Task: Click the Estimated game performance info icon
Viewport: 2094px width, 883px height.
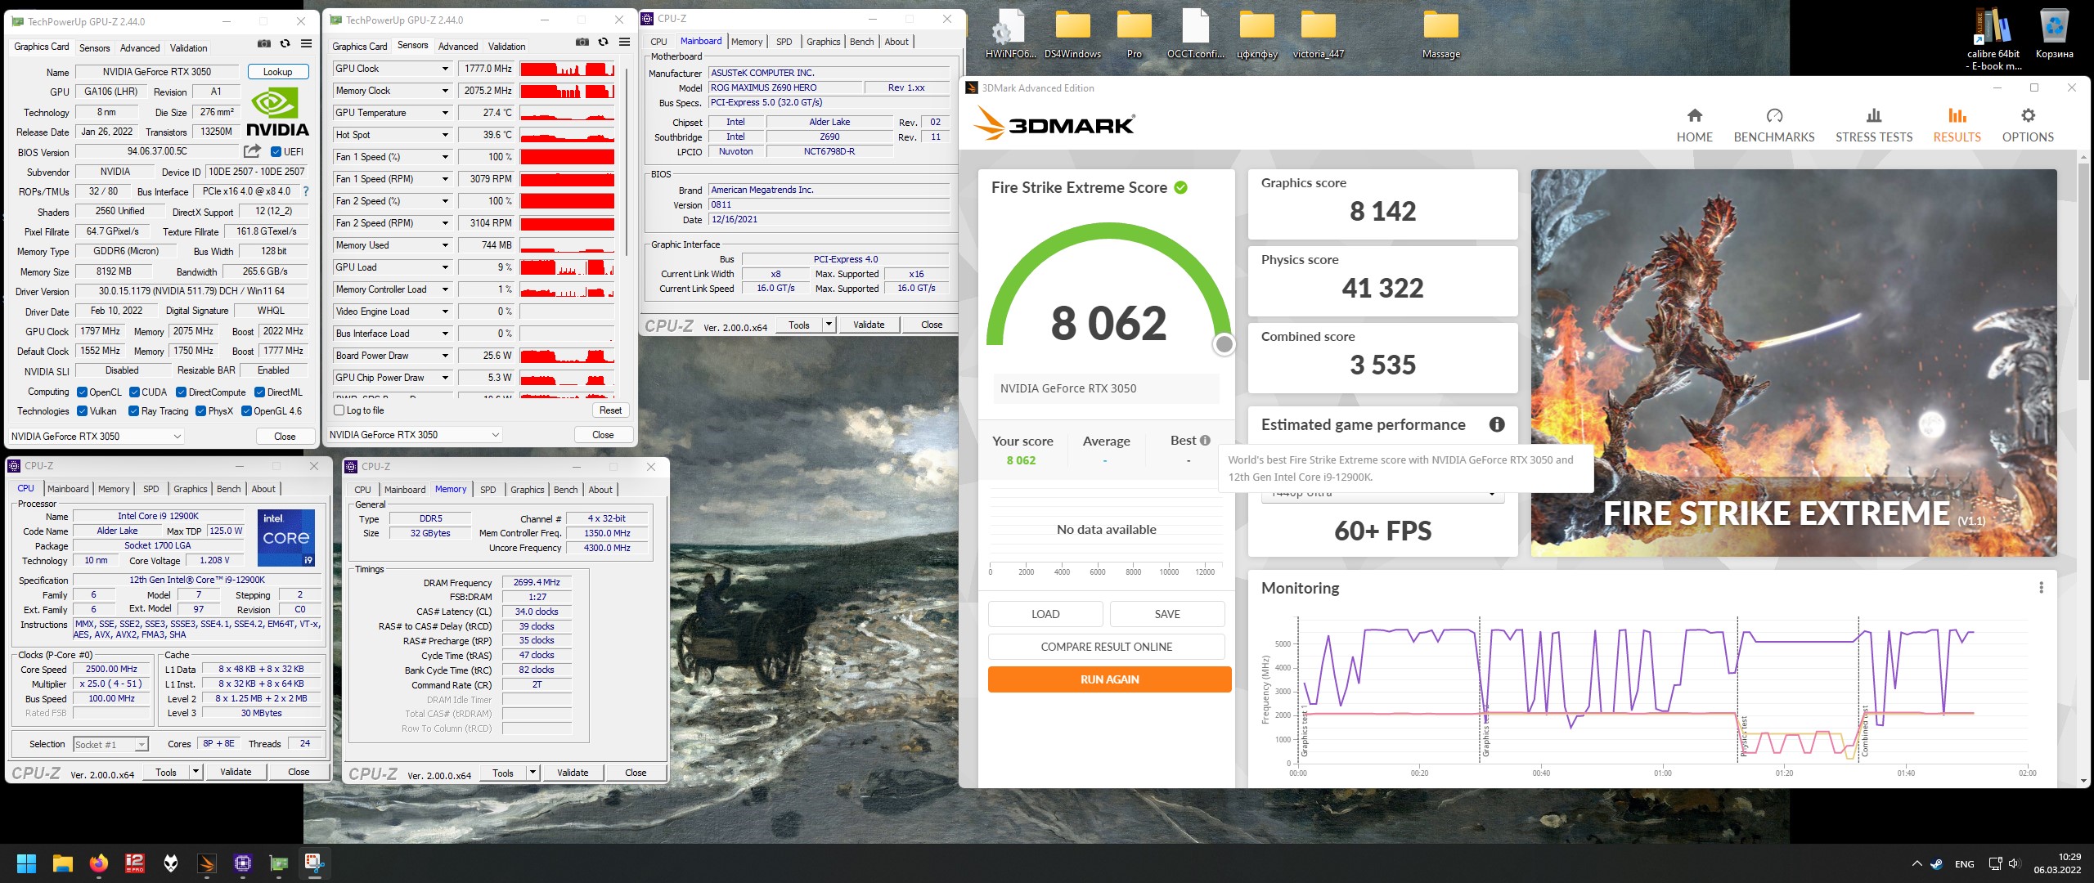Action: [x=1496, y=424]
